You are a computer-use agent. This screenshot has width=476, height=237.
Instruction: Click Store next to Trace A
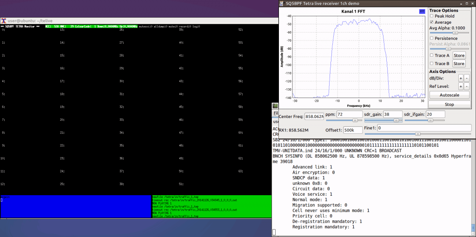click(x=459, y=56)
